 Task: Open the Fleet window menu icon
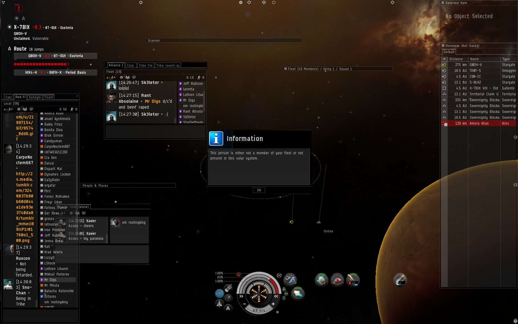285,69
